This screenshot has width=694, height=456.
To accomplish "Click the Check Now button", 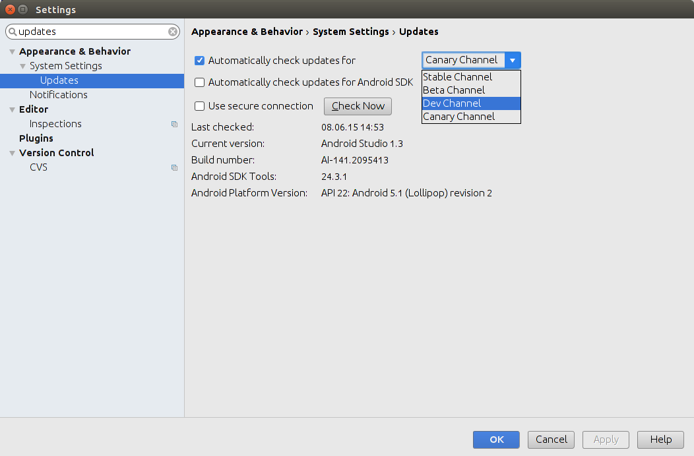I will click(x=358, y=106).
